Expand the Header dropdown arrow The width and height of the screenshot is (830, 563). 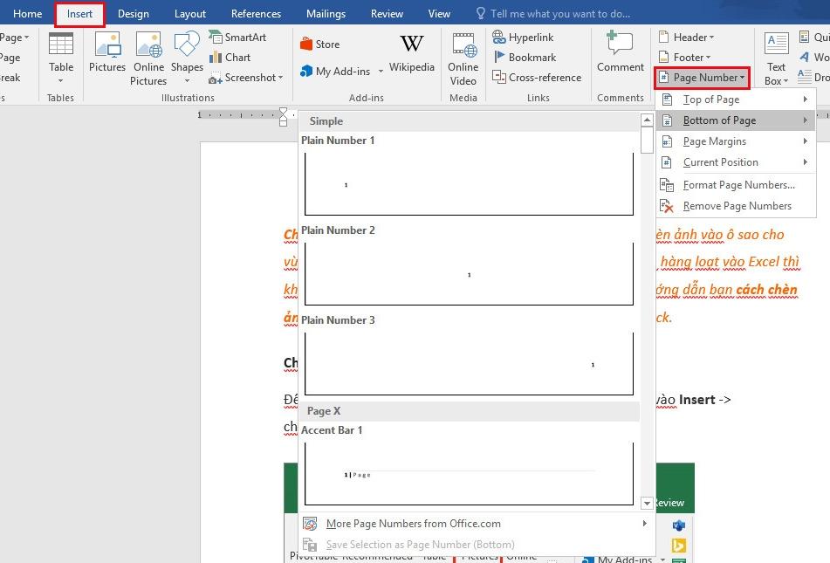pos(712,38)
